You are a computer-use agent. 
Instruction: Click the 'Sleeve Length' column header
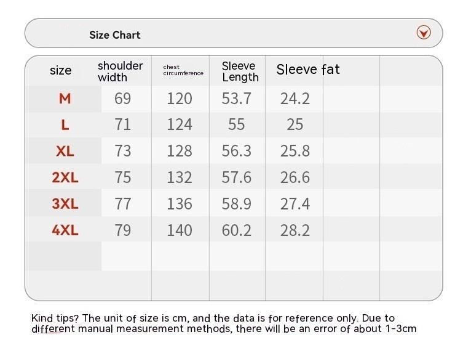click(240, 71)
